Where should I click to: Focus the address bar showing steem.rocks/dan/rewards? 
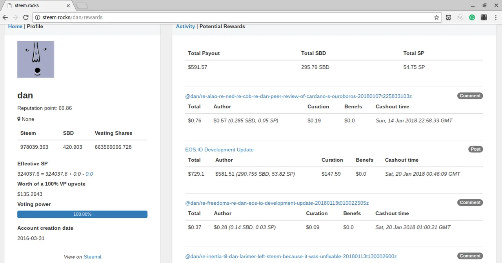235,18
